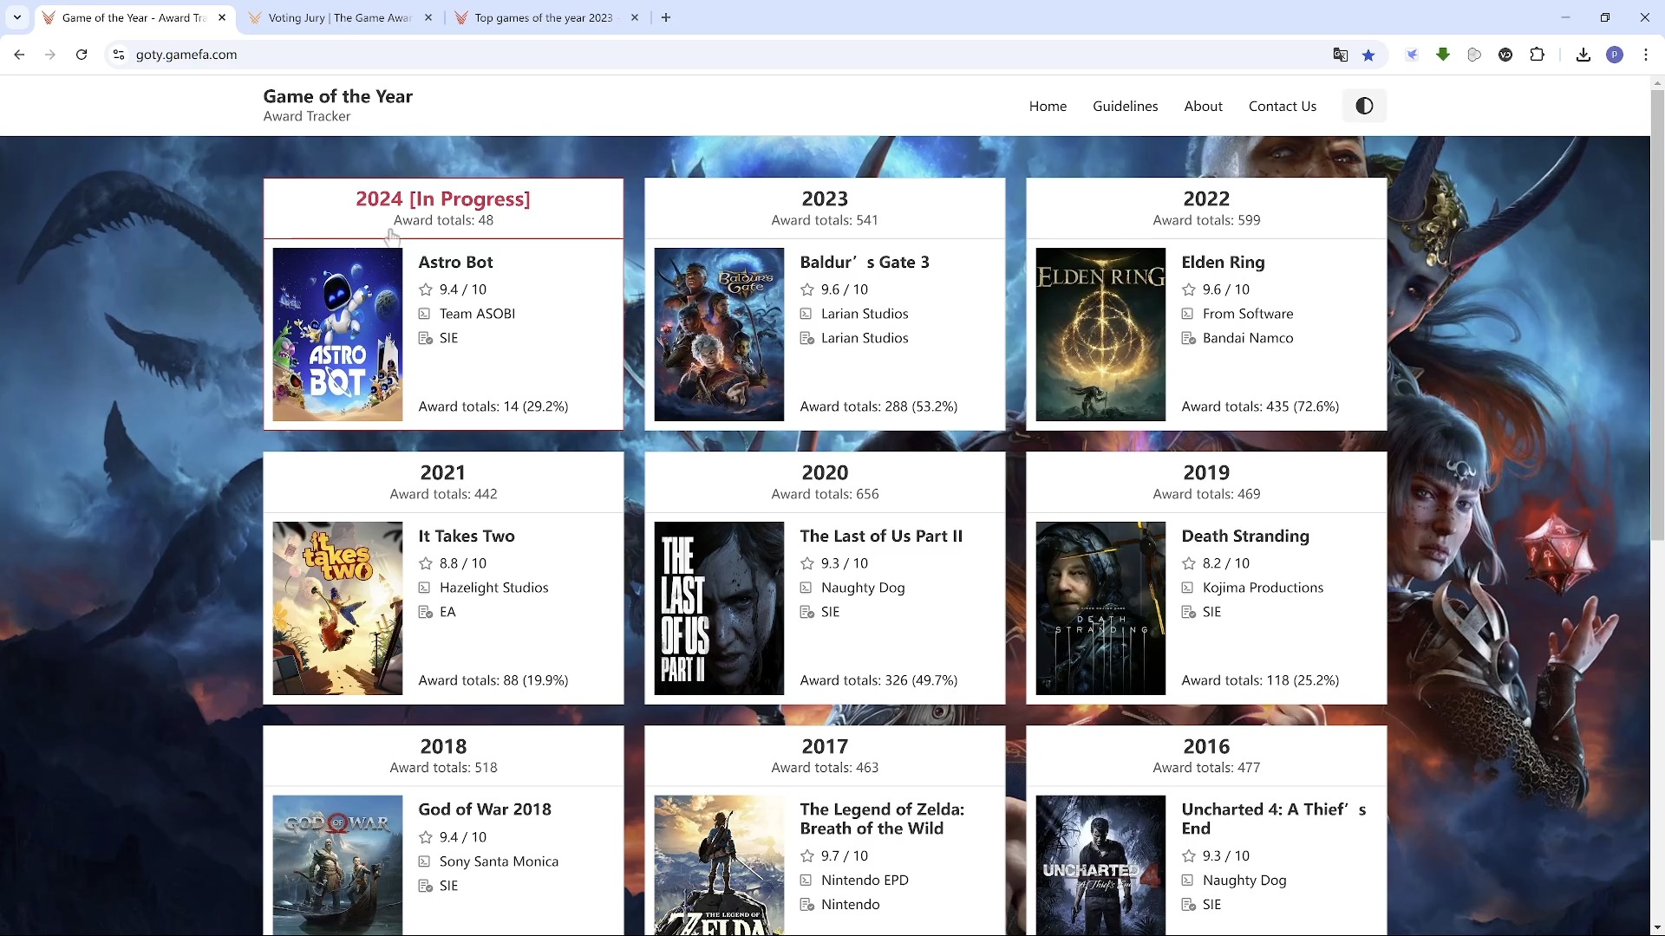Image resolution: width=1665 pixels, height=936 pixels.
Task: Click the It Takes Two cover art
Action: (337, 608)
